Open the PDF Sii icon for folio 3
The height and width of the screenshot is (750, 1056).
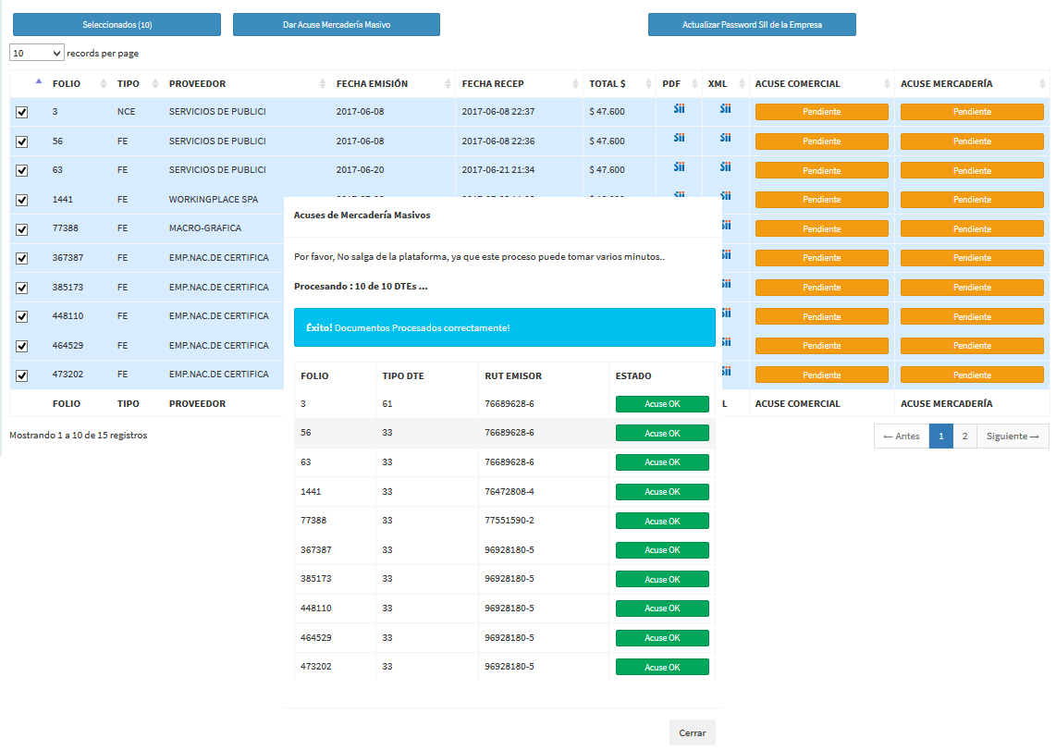679,108
